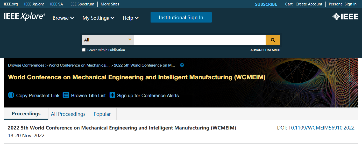Click the help question mark icon
362x144 pixels.
[x=182, y=65]
